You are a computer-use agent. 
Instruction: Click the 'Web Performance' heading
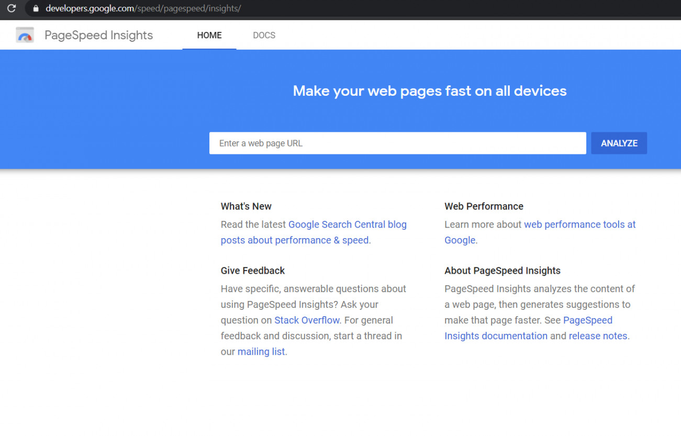coord(484,206)
